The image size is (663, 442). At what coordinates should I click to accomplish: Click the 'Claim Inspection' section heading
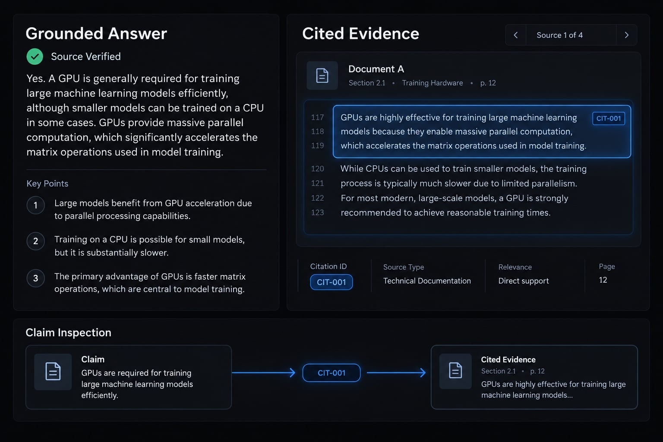click(69, 332)
